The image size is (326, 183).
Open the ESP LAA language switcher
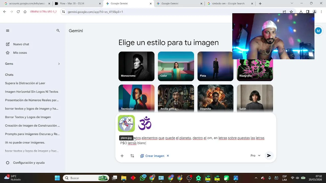pyautogui.click(x=284, y=178)
